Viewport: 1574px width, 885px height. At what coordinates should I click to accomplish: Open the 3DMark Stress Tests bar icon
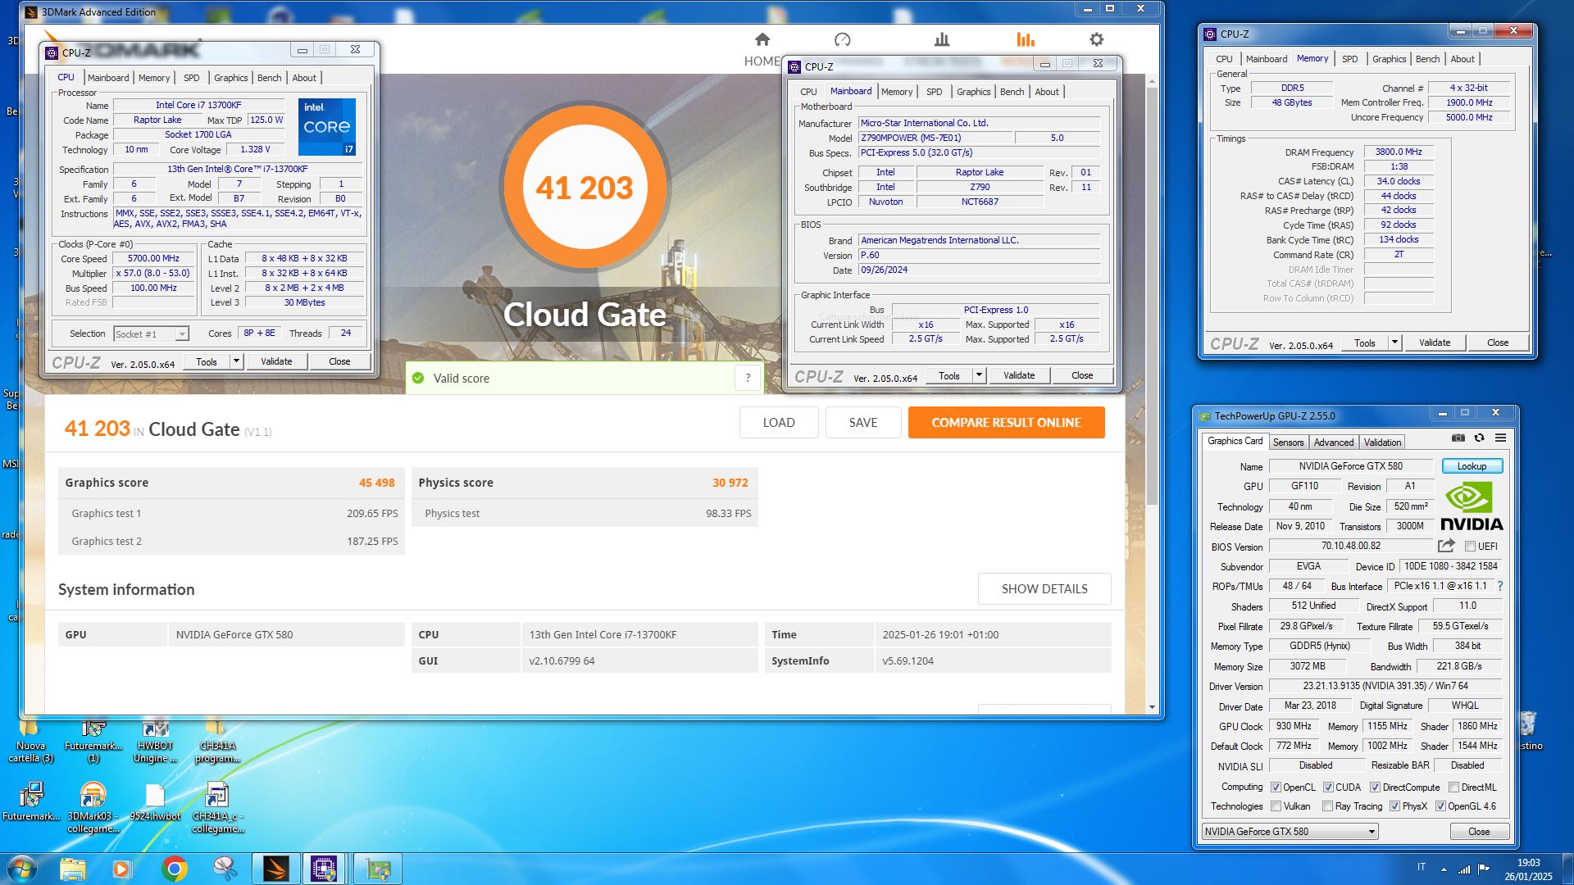[x=942, y=39]
